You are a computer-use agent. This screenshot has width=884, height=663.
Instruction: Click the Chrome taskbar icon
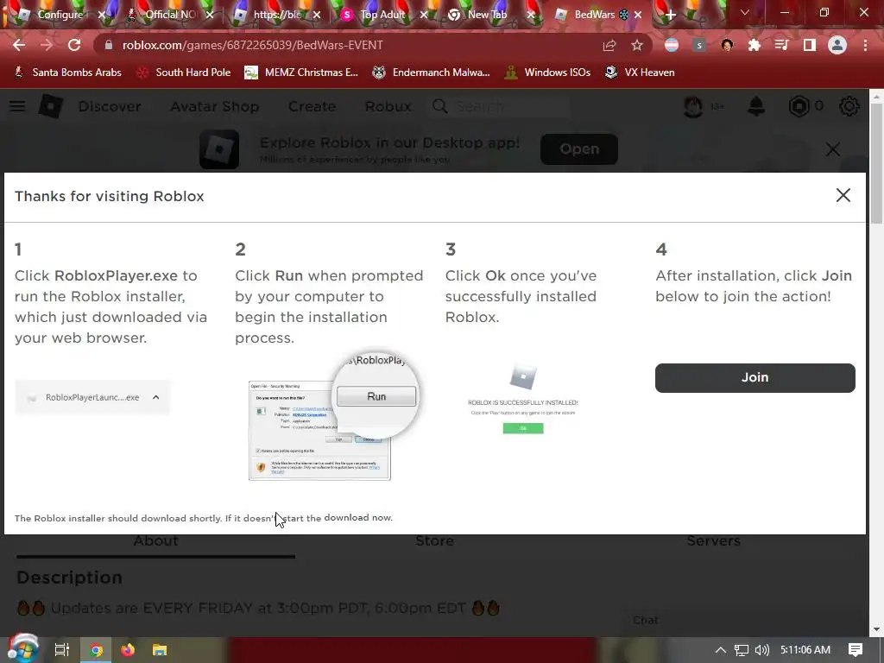point(97,650)
